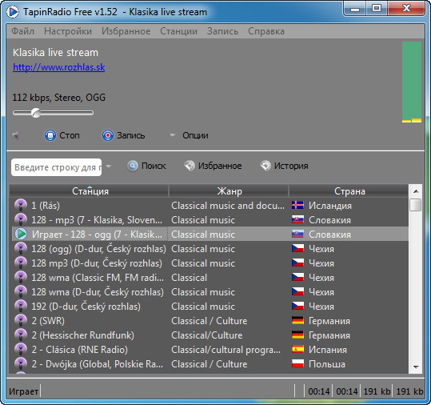
Task: Open the Справка menu
Action: (266, 31)
